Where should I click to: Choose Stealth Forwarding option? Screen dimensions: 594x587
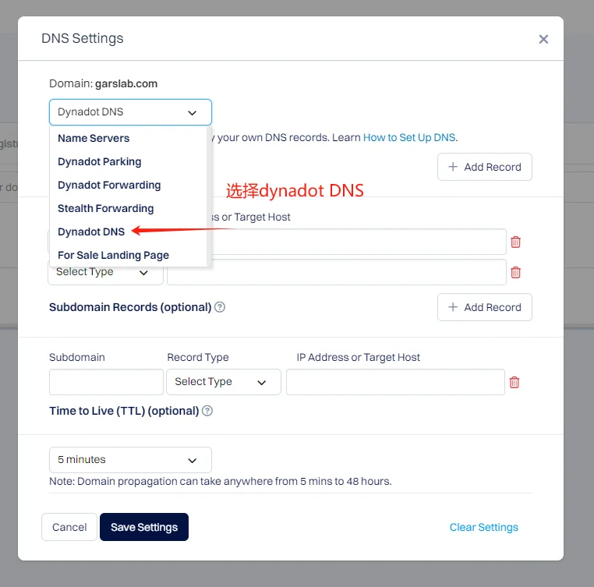[x=106, y=208]
